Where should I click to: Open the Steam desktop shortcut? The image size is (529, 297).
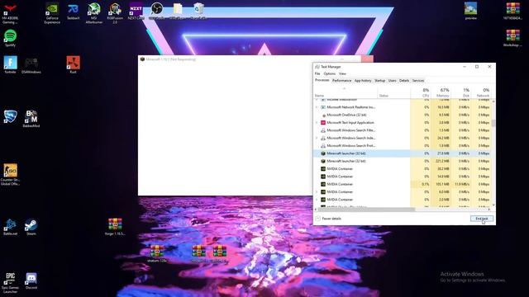31,226
